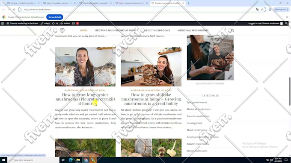The image size is (291, 163).
Task: Click the Mushroom Cookbook caption
Action: click(210, 83)
